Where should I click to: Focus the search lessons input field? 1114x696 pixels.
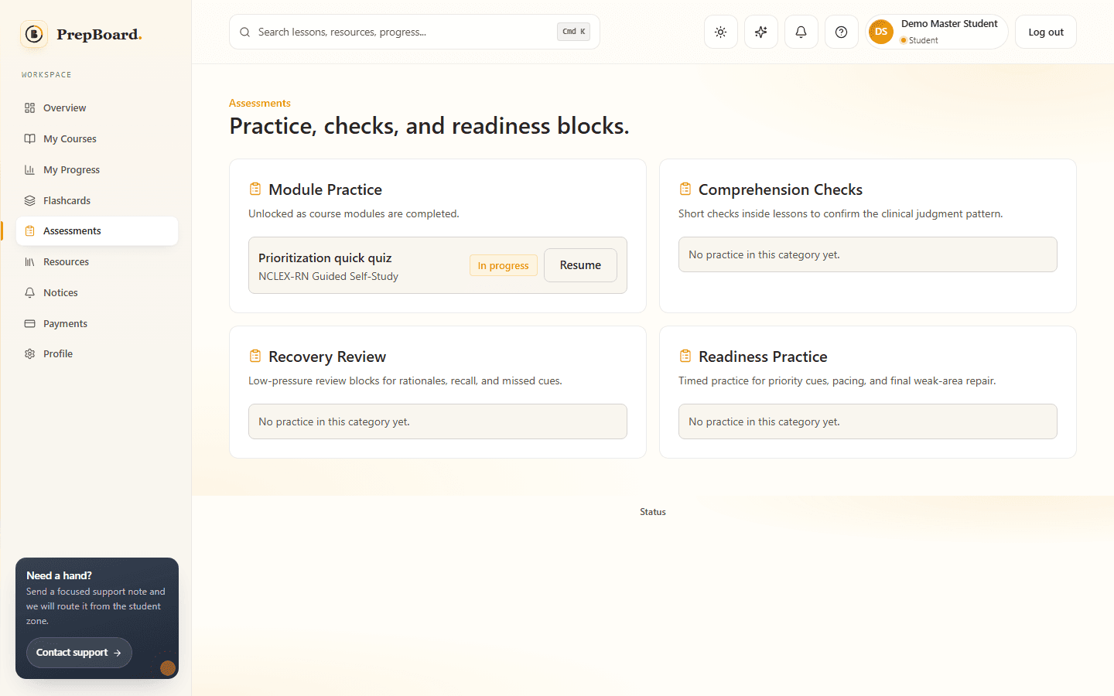414,32
